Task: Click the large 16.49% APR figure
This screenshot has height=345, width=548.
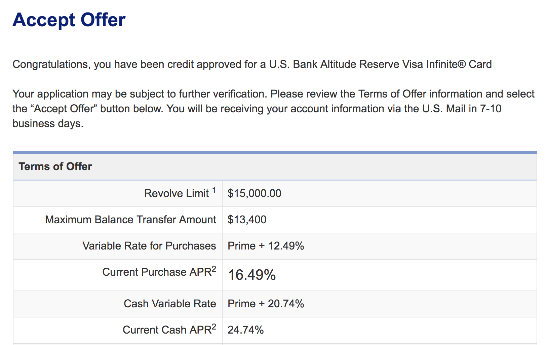Action: (x=252, y=275)
